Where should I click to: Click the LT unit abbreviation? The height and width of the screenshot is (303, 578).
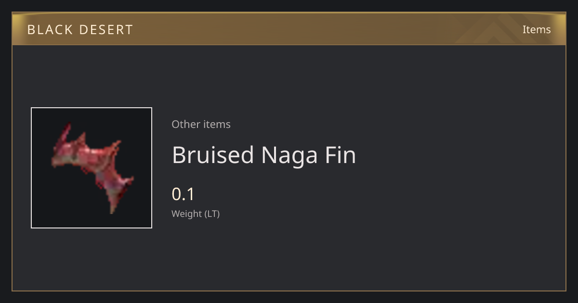click(212, 214)
